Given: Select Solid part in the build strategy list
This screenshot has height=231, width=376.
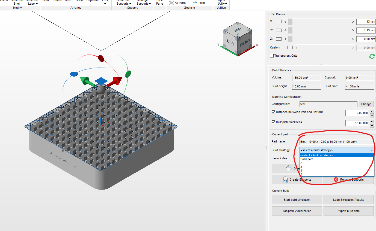Looking at the screenshot, I should (x=306, y=159).
